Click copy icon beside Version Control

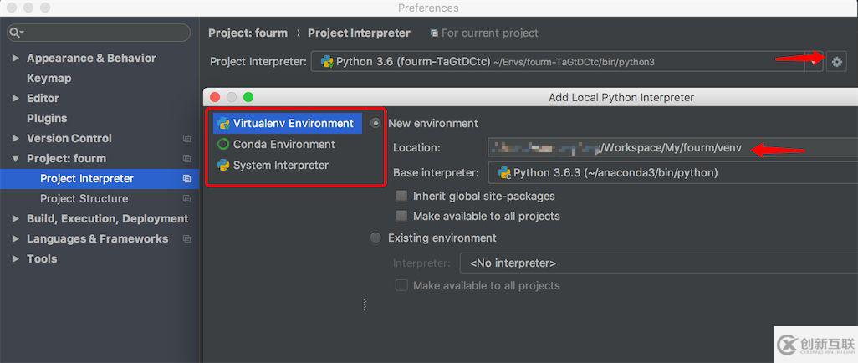pyautogui.click(x=186, y=138)
